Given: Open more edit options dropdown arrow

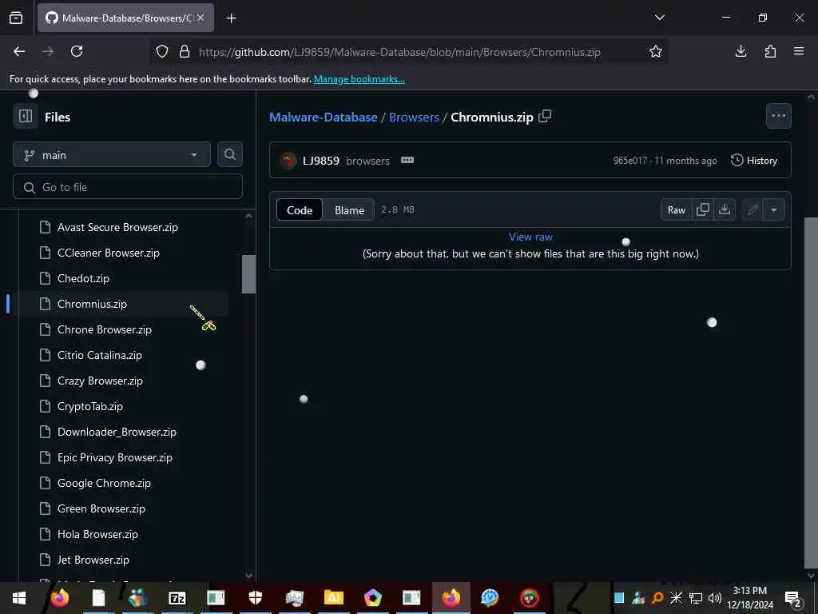Looking at the screenshot, I should 774,210.
